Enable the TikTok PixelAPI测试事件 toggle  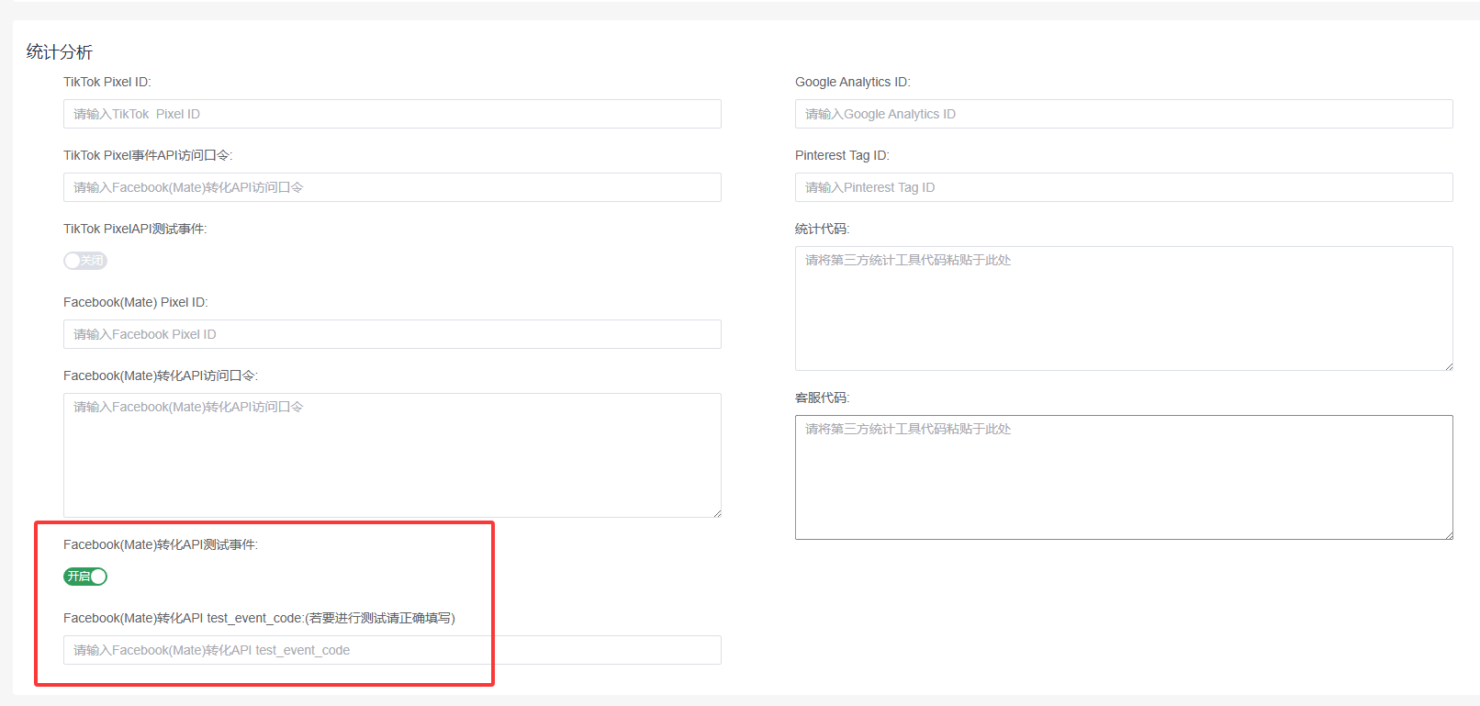point(85,261)
